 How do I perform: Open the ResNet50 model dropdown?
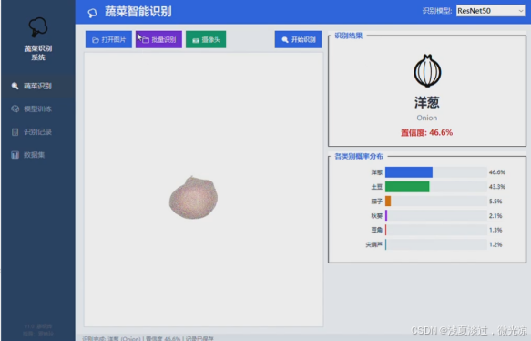tap(490, 11)
